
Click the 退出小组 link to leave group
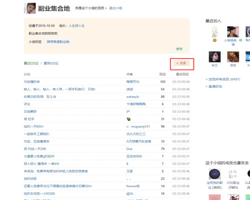pyautogui.click(x=115, y=8)
